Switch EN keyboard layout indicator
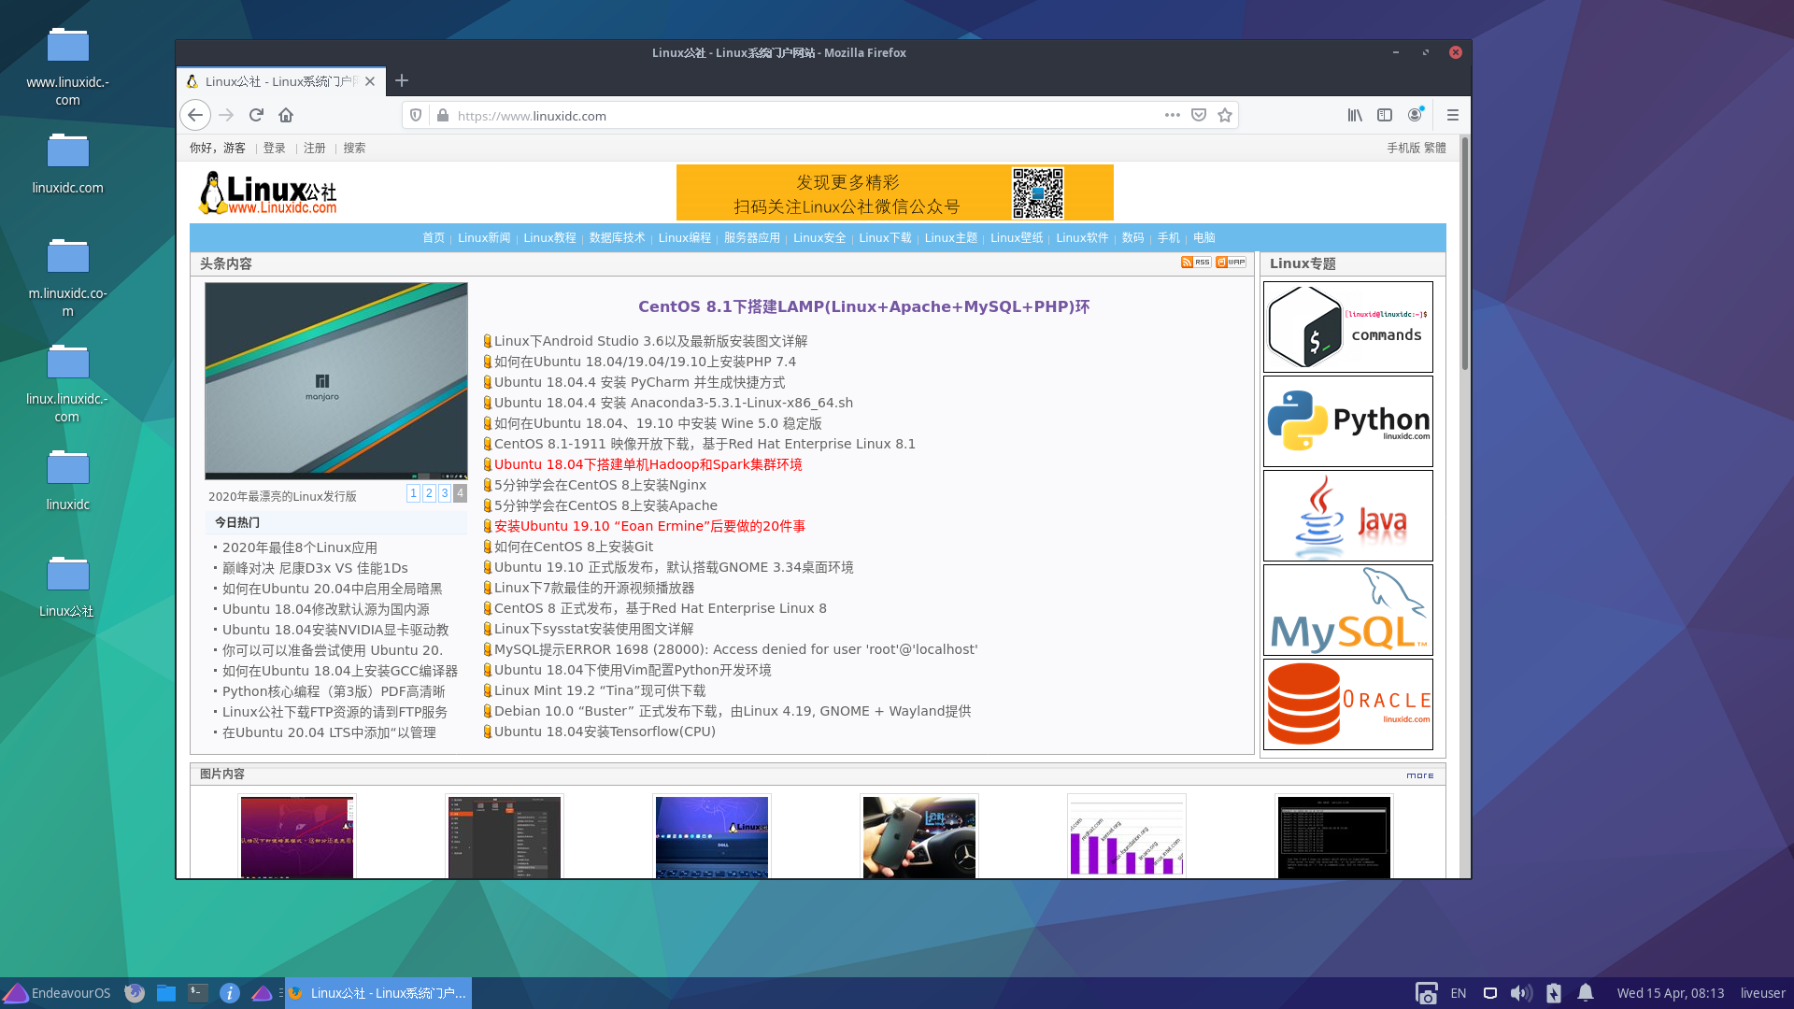This screenshot has width=1794, height=1009. click(1459, 993)
